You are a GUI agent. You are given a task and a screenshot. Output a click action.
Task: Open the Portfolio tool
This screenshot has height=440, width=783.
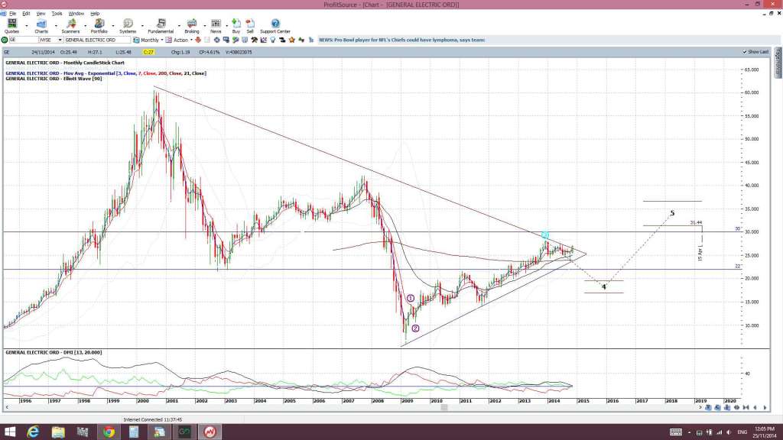point(99,26)
